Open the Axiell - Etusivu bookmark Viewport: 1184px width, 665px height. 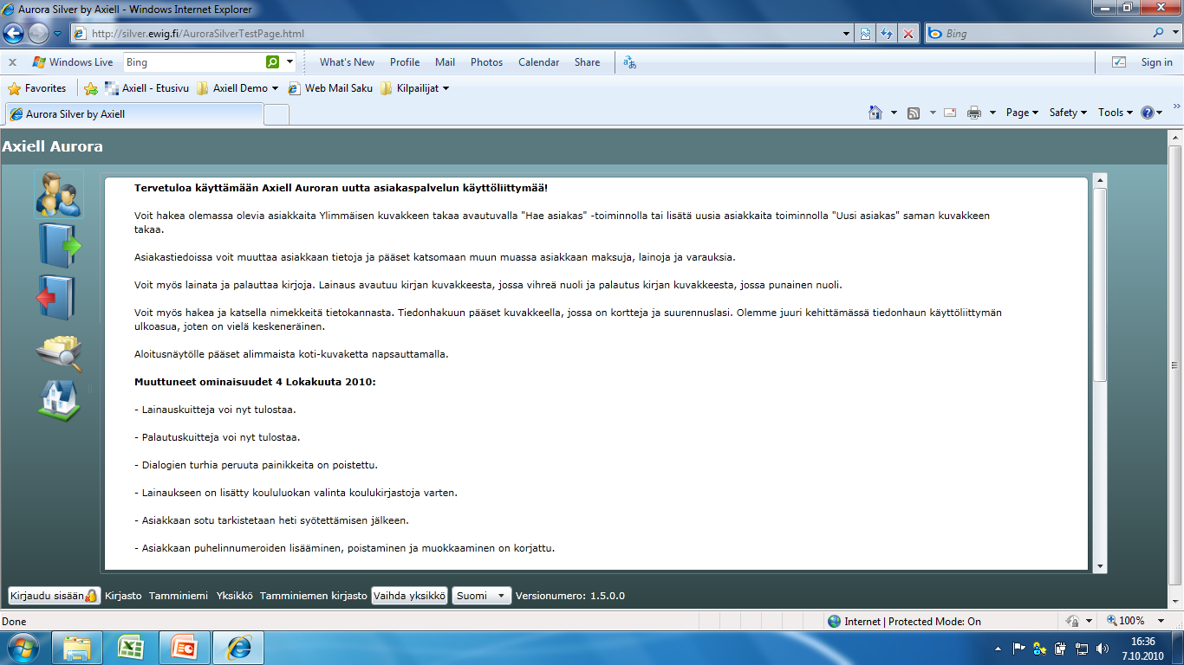[x=146, y=88]
